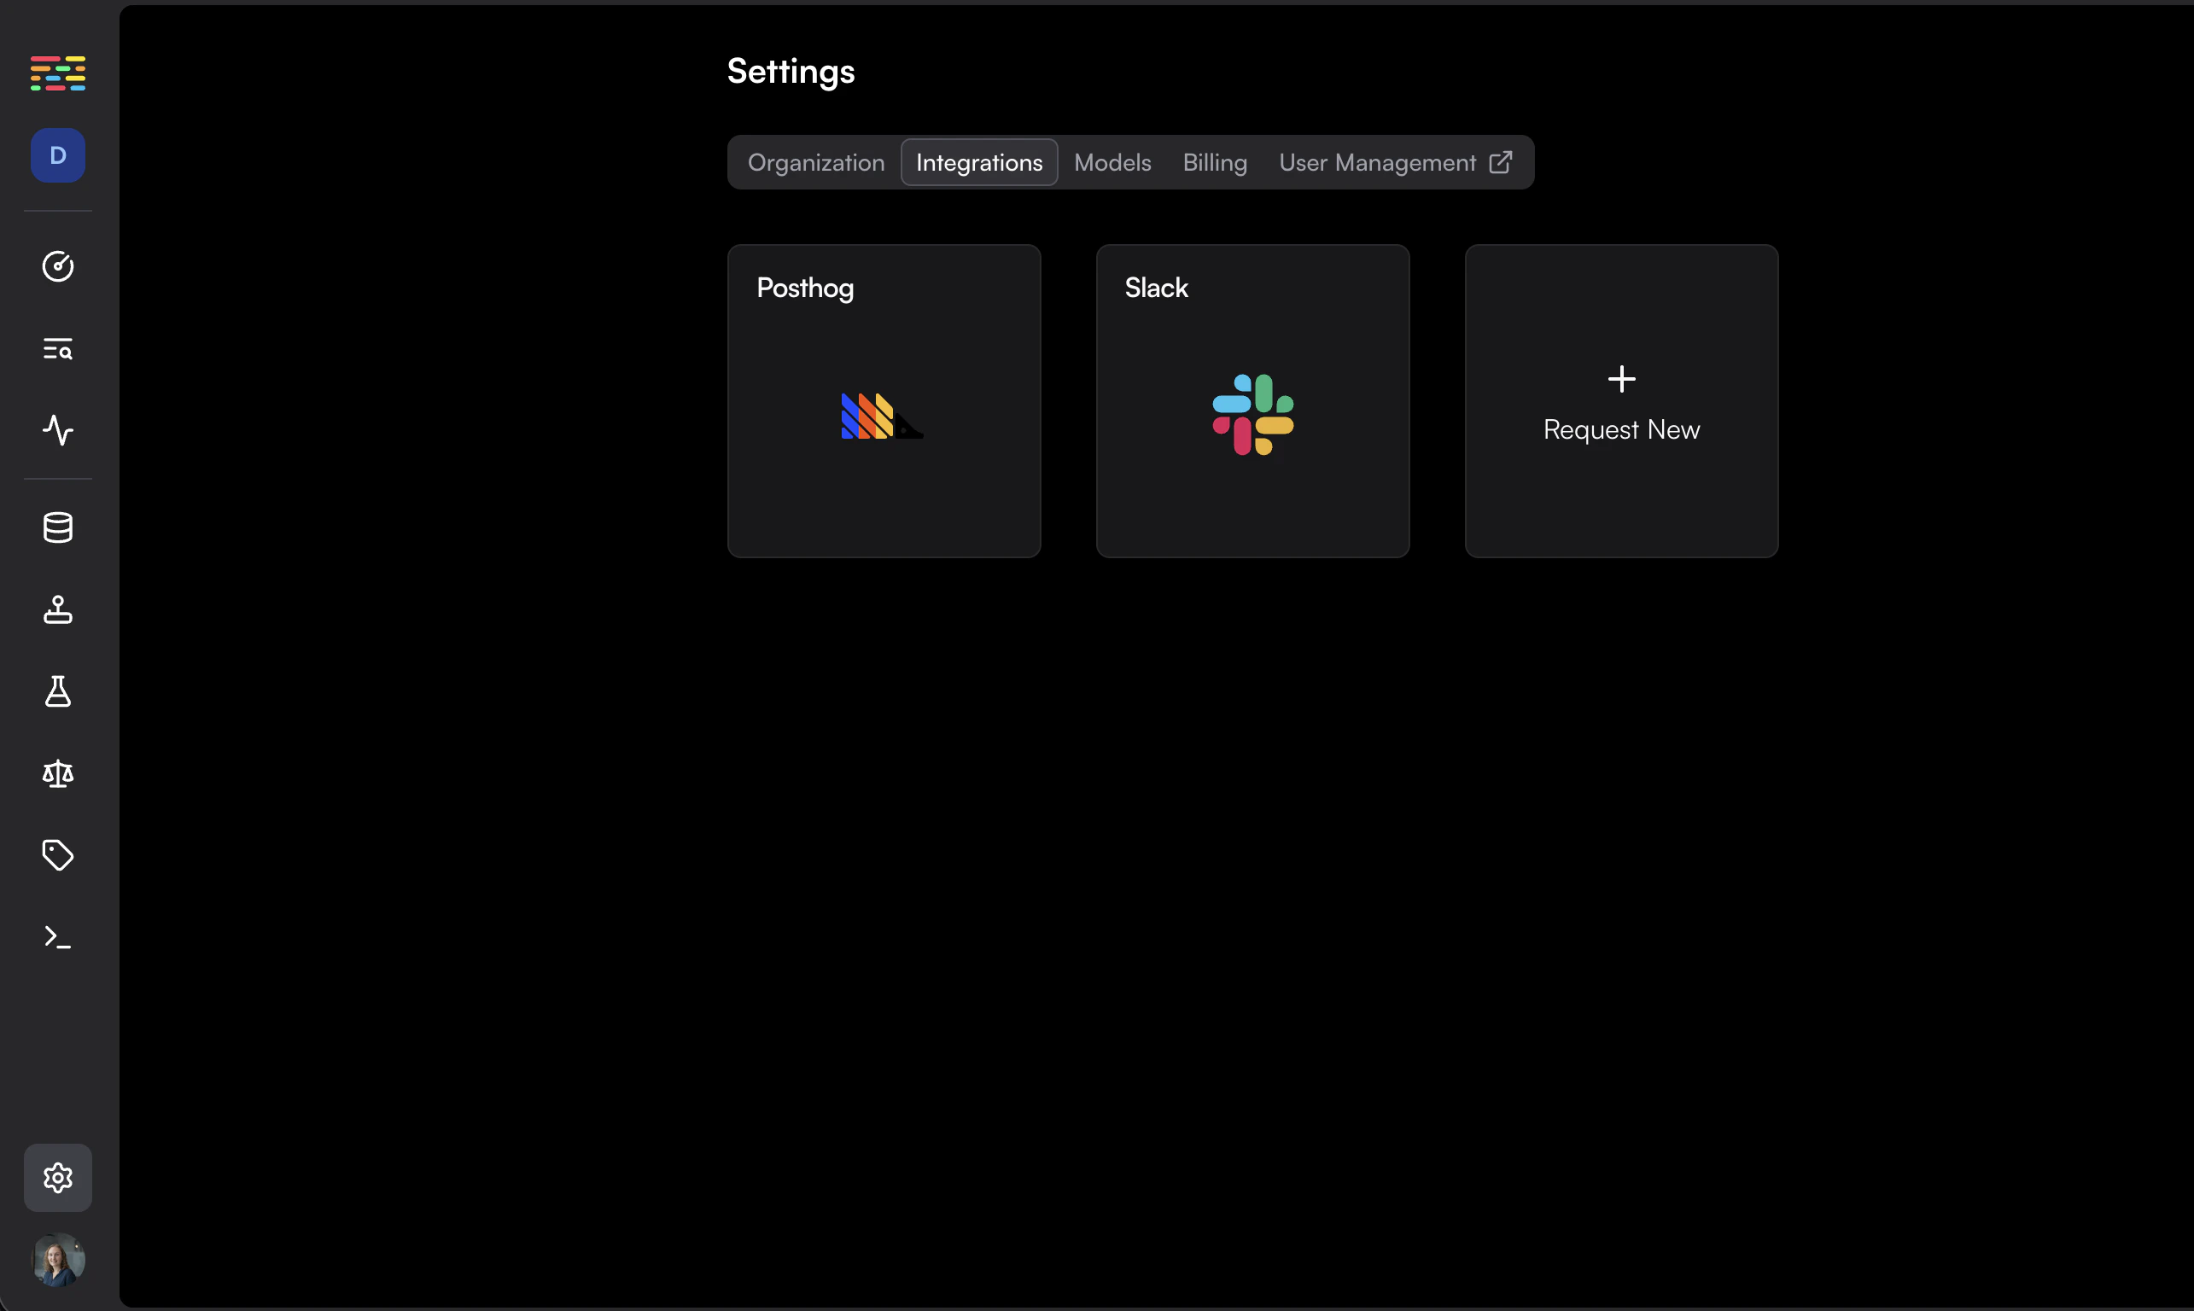Screen dimensions: 2194x1311
Task: Click the settings gear icon
Action: (x=57, y=1178)
